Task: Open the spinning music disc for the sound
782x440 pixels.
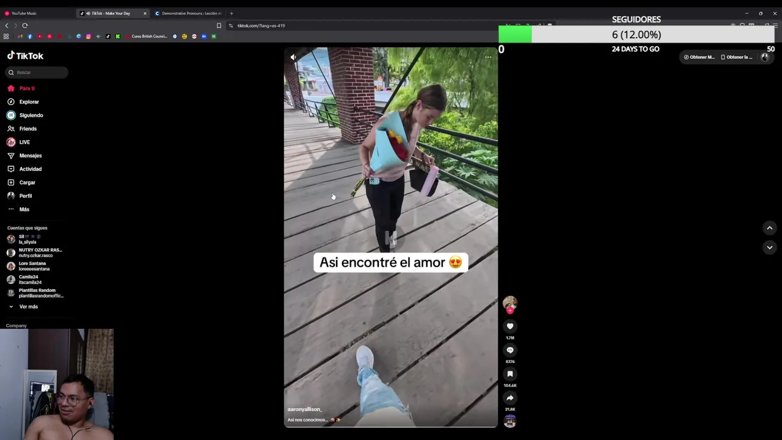Action: click(x=510, y=421)
